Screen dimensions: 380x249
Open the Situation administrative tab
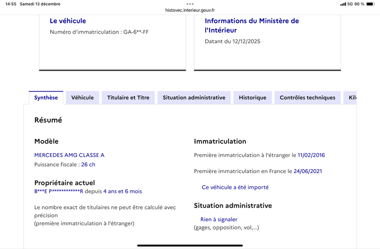(194, 98)
